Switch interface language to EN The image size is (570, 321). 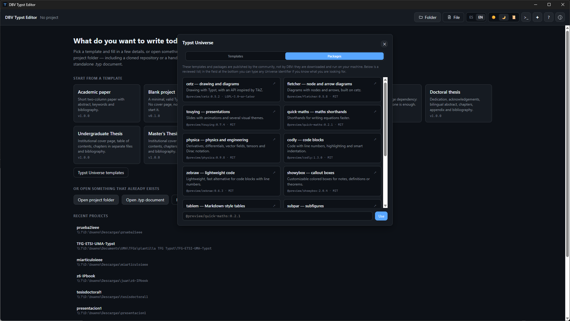click(481, 17)
